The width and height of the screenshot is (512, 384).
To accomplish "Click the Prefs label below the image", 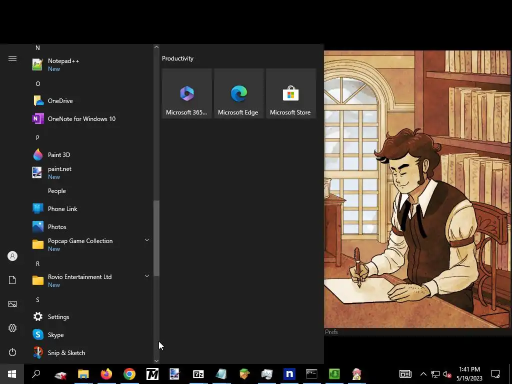I will click(331, 332).
